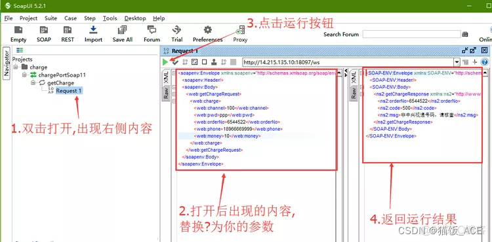The height and width of the screenshot is (242, 492).
Task: Click the Import project icon
Action: coord(93,30)
